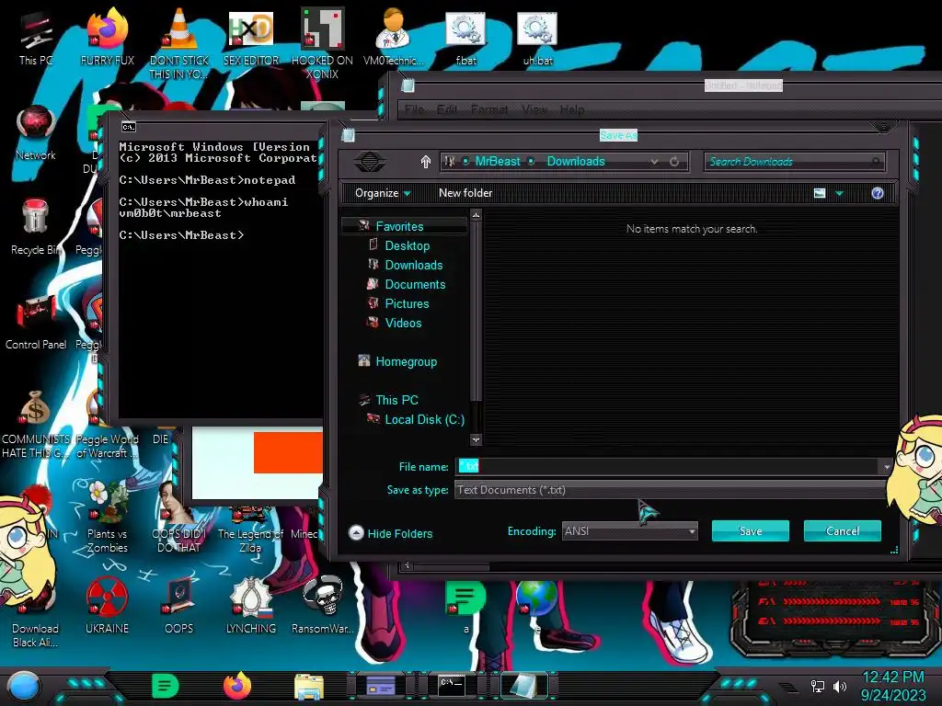The image size is (942, 706).
Task: Open the File menu in Notepad
Action: pos(415,110)
